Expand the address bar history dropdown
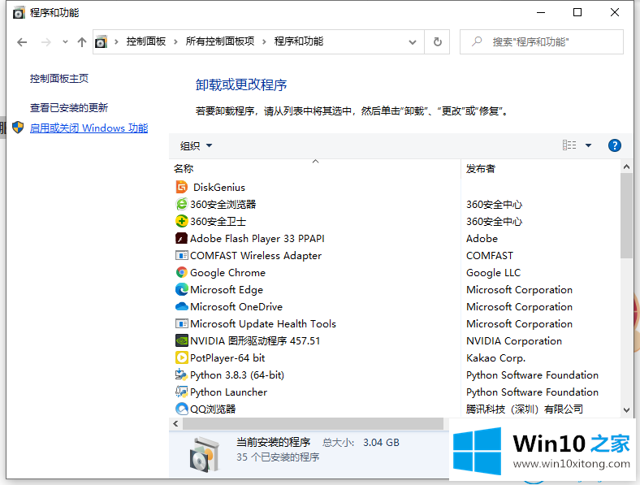Image resolution: width=640 pixels, height=485 pixels. click(413, 42)
